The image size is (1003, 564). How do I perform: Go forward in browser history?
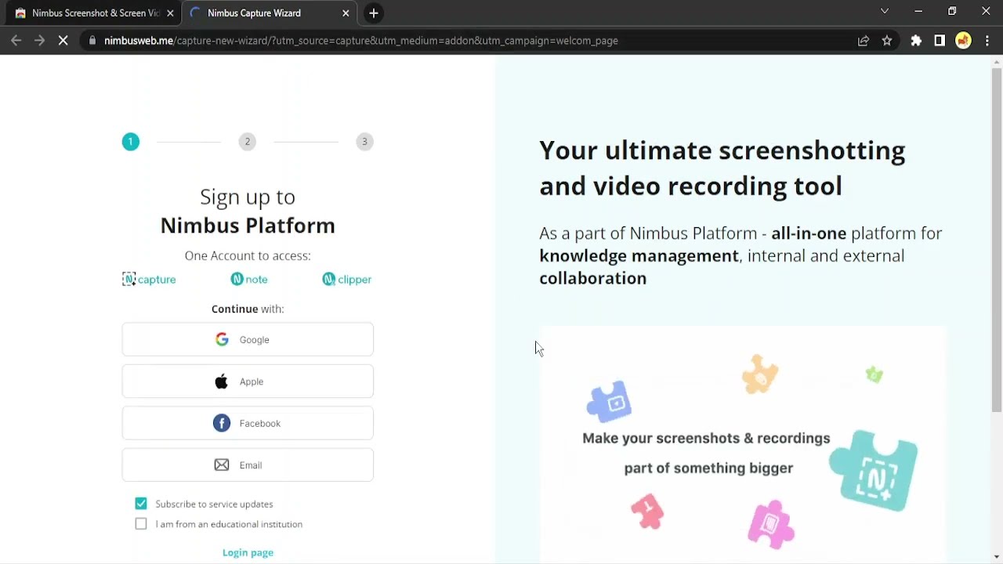(39, 41)
